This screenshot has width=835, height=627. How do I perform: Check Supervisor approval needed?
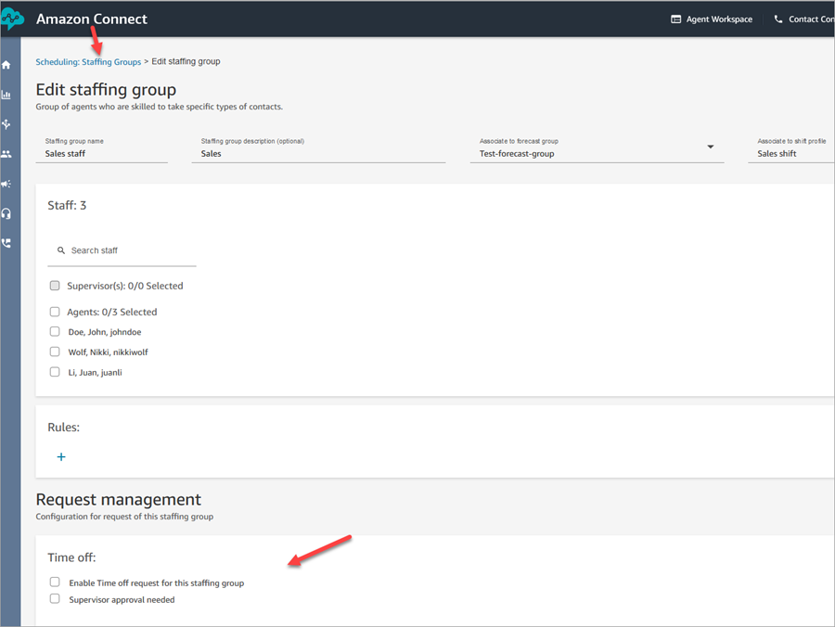55,599
